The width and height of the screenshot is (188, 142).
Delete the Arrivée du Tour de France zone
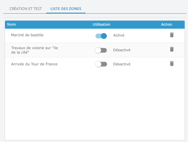click(172, 64)
